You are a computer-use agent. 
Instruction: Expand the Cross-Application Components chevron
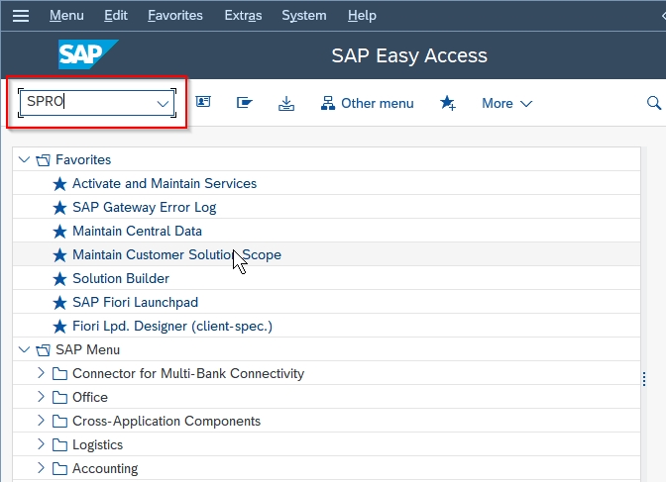pos(41,421)
